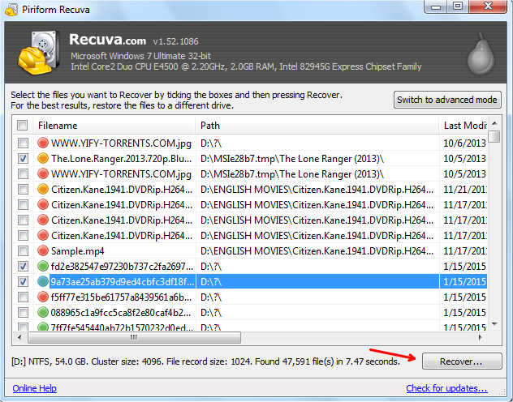Tick checkbox for first WWW.YIFY-TORRENTS.COM.jpg row
This screenshot has width=513, height=402.
(23, 143)
